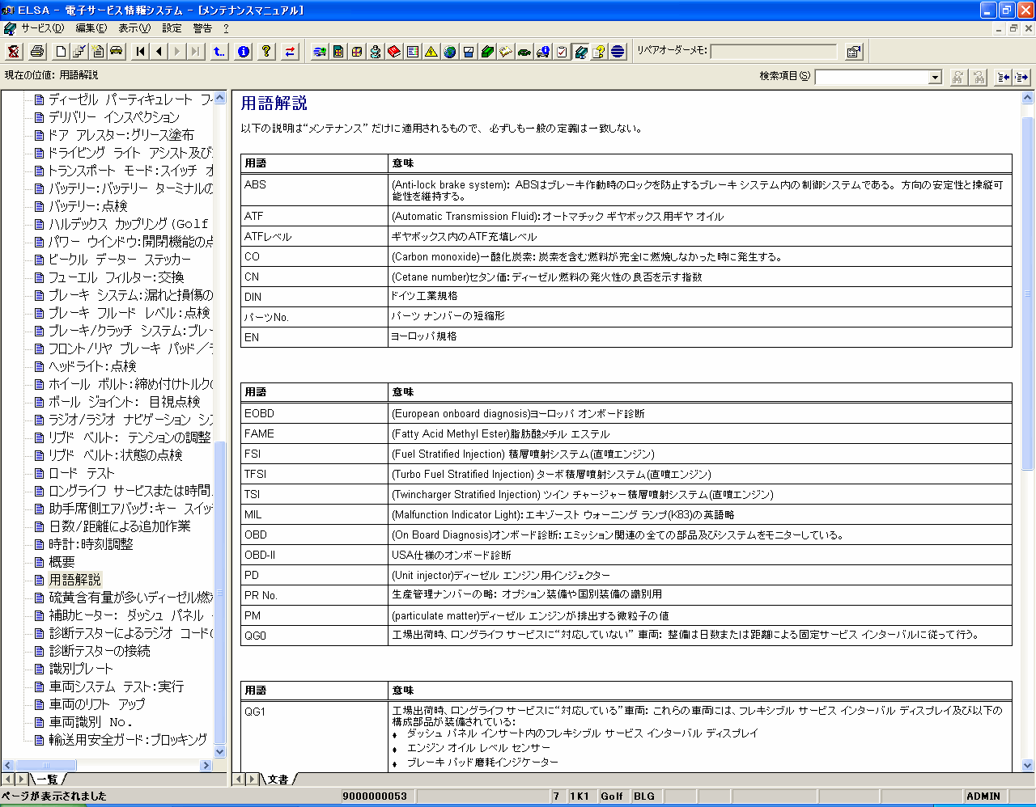Click the リペアオーダーメモ input field

[774, 52]
